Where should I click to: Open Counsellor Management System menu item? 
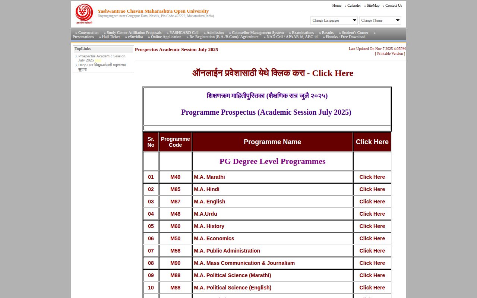coord(258,33)
